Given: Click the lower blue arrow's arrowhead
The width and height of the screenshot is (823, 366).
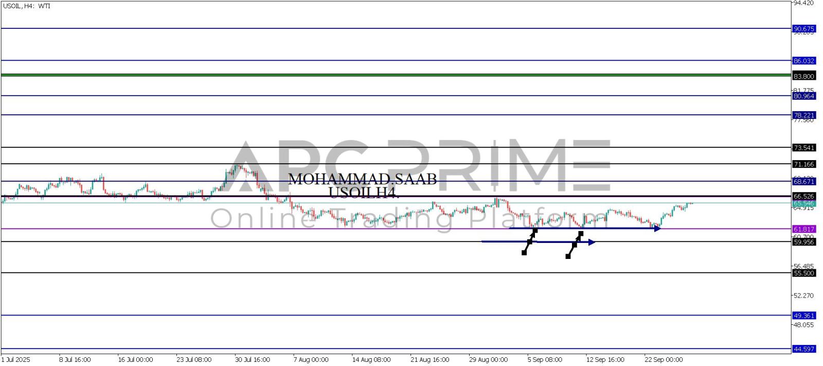Looking at the screenshot, I should coord(592,242).
